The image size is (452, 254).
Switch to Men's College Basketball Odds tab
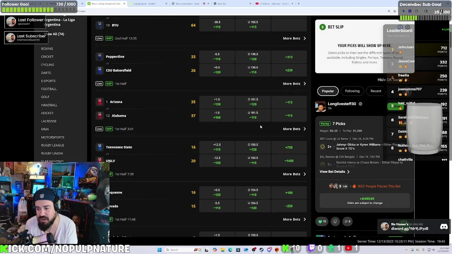106,4
